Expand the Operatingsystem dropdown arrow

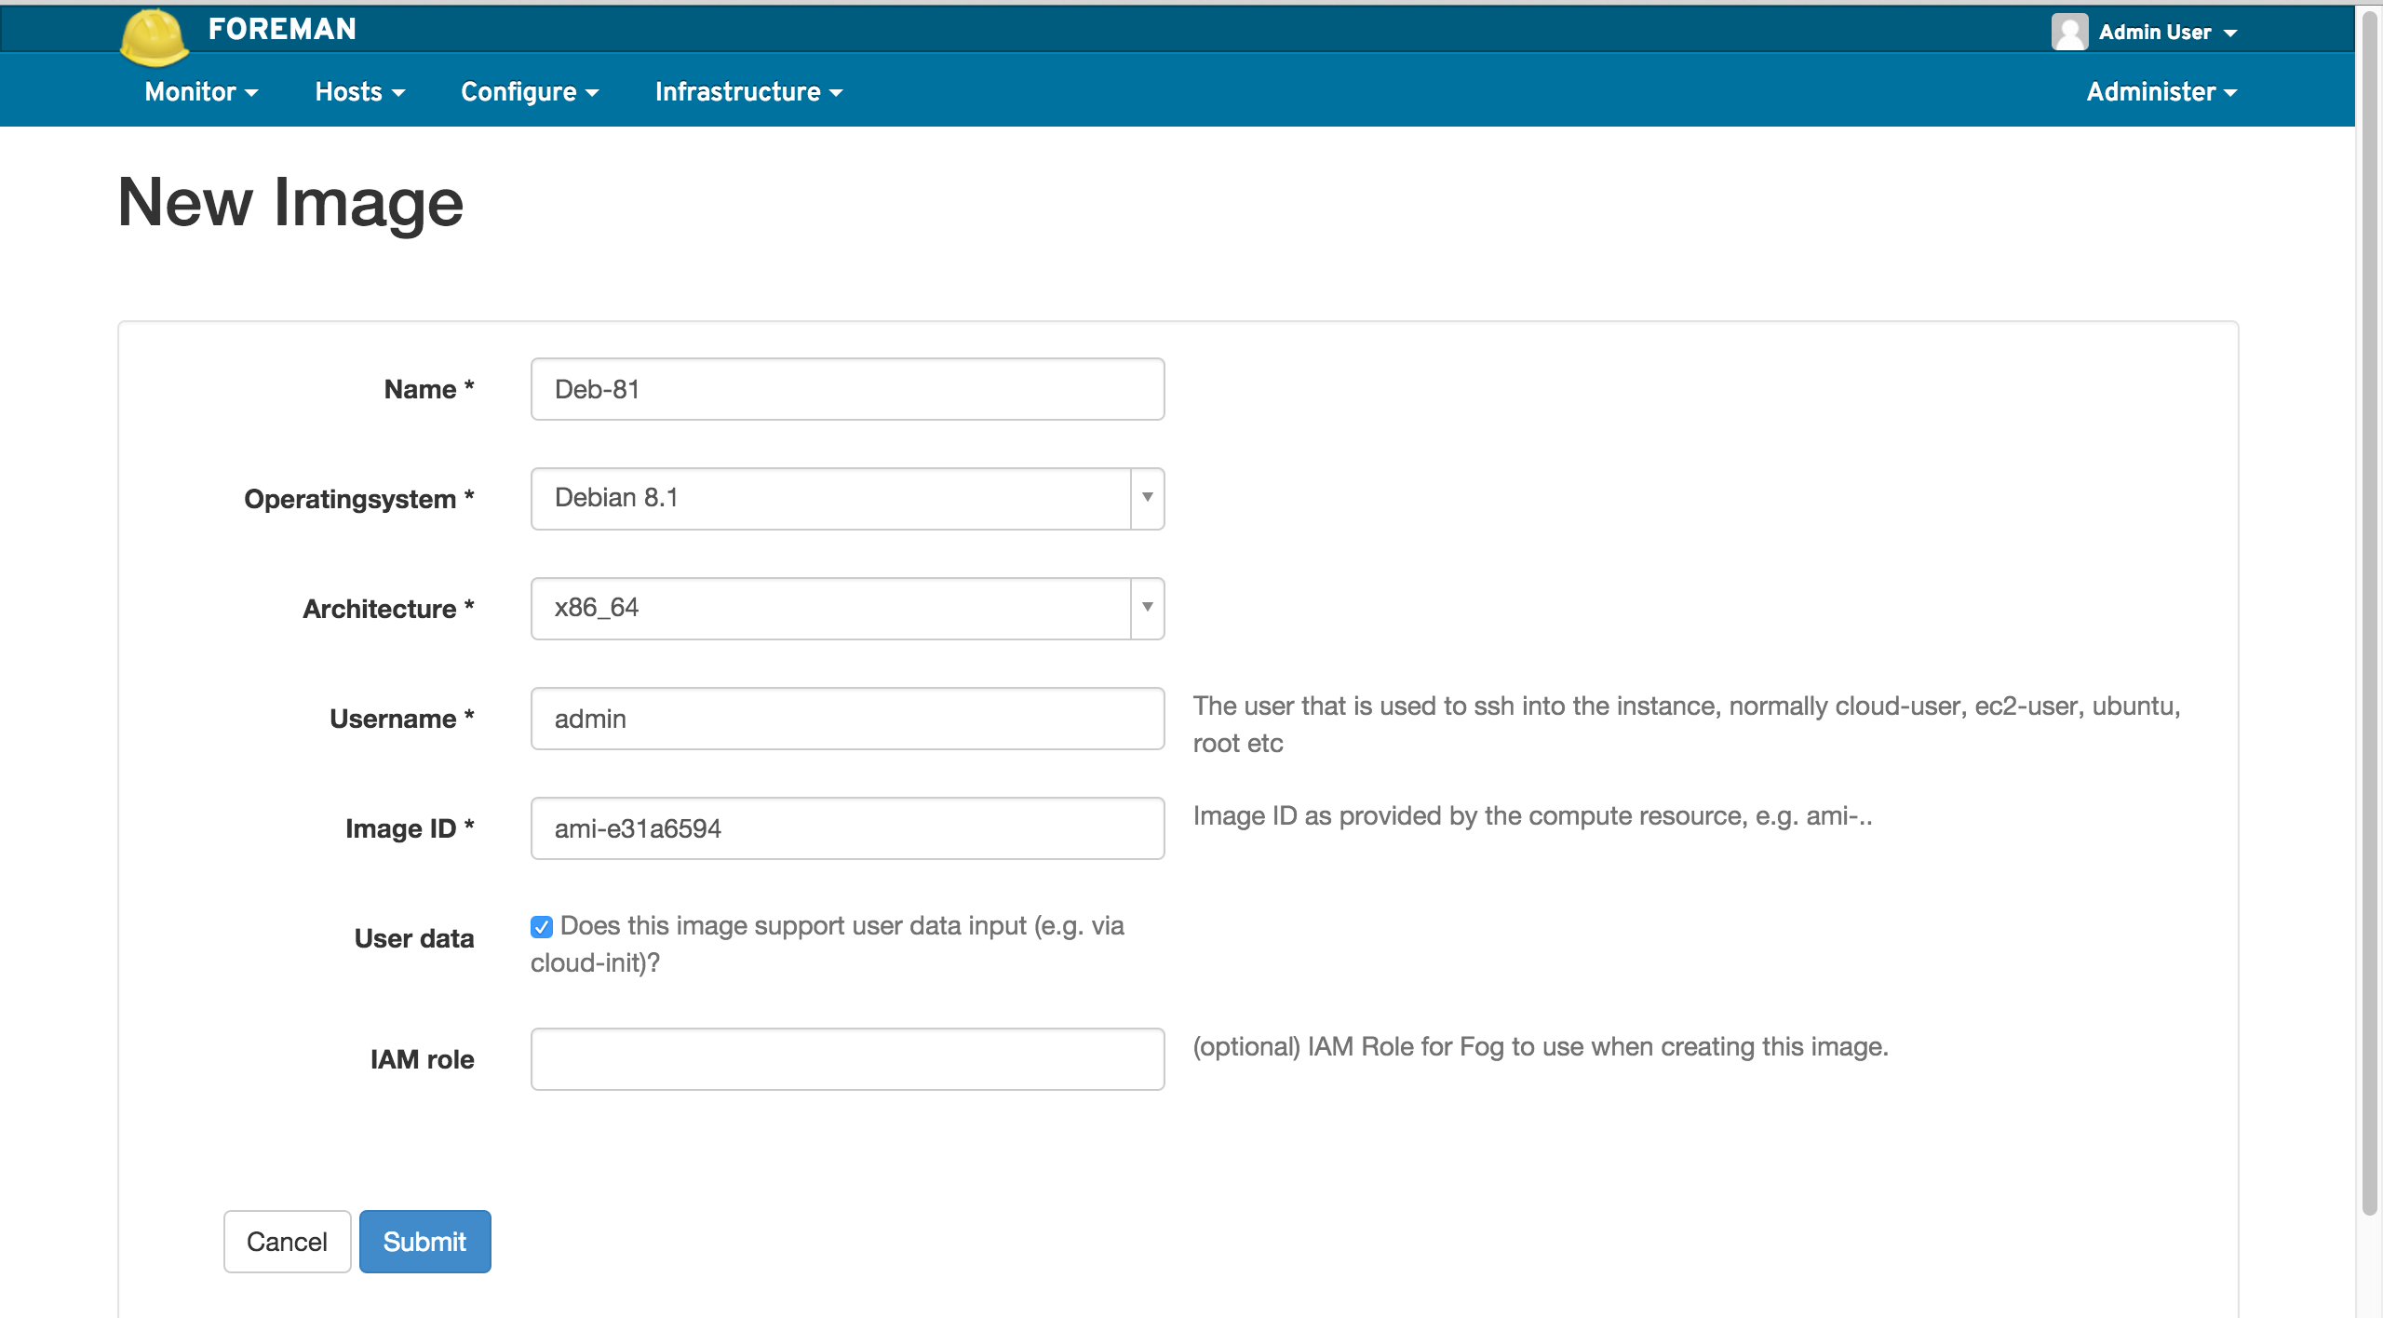pos(1147,498)
